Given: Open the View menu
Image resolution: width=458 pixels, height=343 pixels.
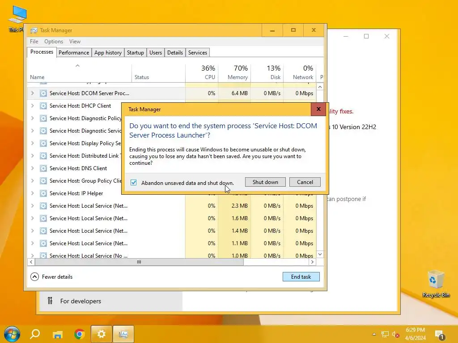Looking at the screenshot, I should pyautogui.click(x=75, y=42).
